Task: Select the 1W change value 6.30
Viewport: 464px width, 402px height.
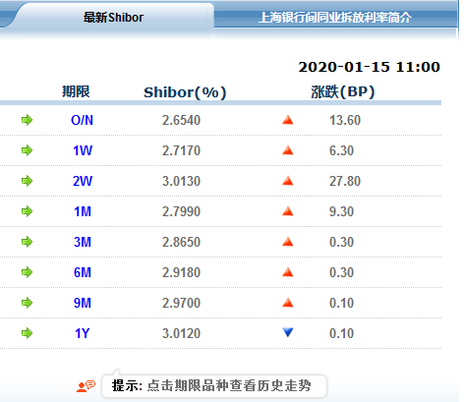Action: coord(341,150)
